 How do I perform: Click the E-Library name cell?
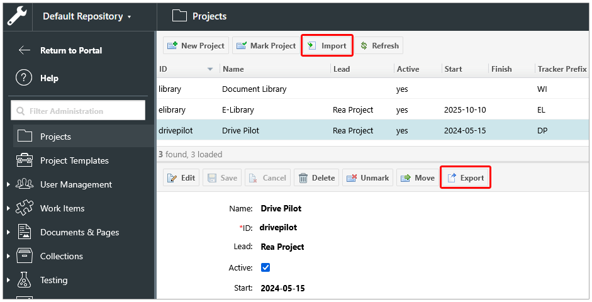pyautogui.click(x=238, y=110)
